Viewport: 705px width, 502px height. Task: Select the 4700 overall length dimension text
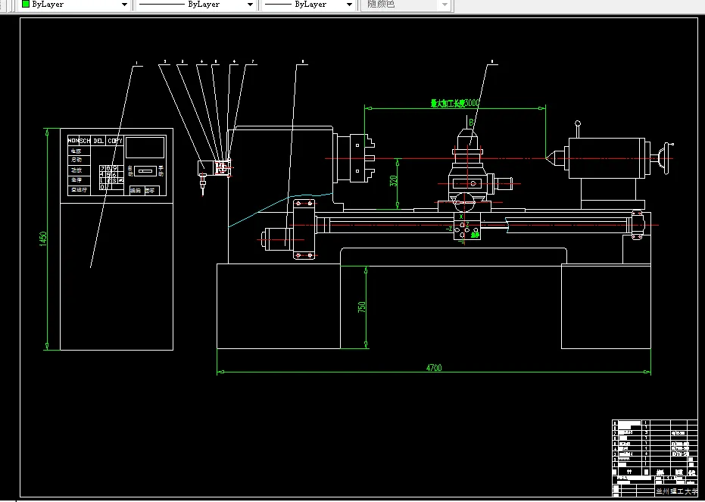pyautogui.click(x=434, y=368)
